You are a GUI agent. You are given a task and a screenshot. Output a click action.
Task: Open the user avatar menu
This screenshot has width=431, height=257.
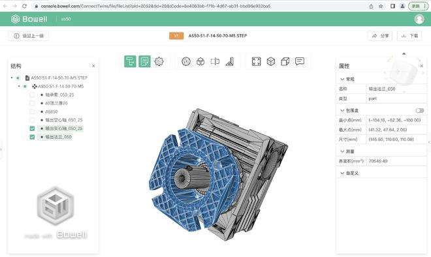419,19
